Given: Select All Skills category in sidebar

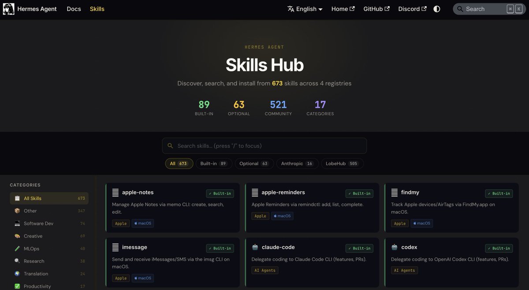Looking at the screenshot, I should tap(49, 198).
